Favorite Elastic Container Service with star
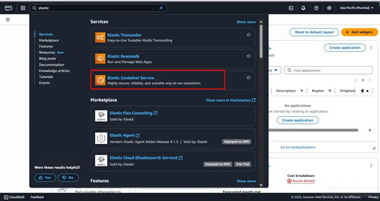This screenshot has height=201, width=380. pyautogui.click(x=249, y=78)
